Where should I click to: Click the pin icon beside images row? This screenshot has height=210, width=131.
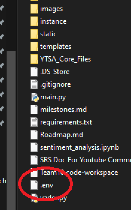coord(2,8)
